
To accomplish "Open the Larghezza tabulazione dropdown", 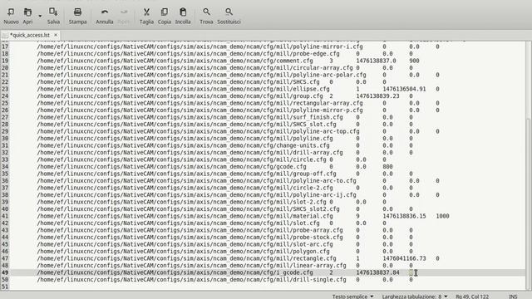I will click(x=415, y=297).
